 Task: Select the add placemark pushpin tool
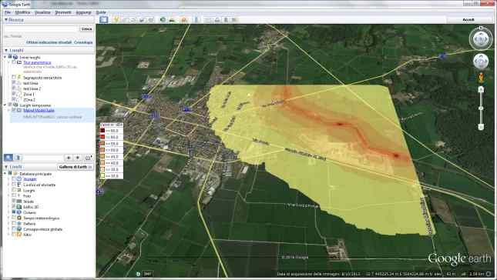pos(116,20)
